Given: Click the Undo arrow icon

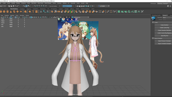Looking at the screenshot, I should (16, 6).
